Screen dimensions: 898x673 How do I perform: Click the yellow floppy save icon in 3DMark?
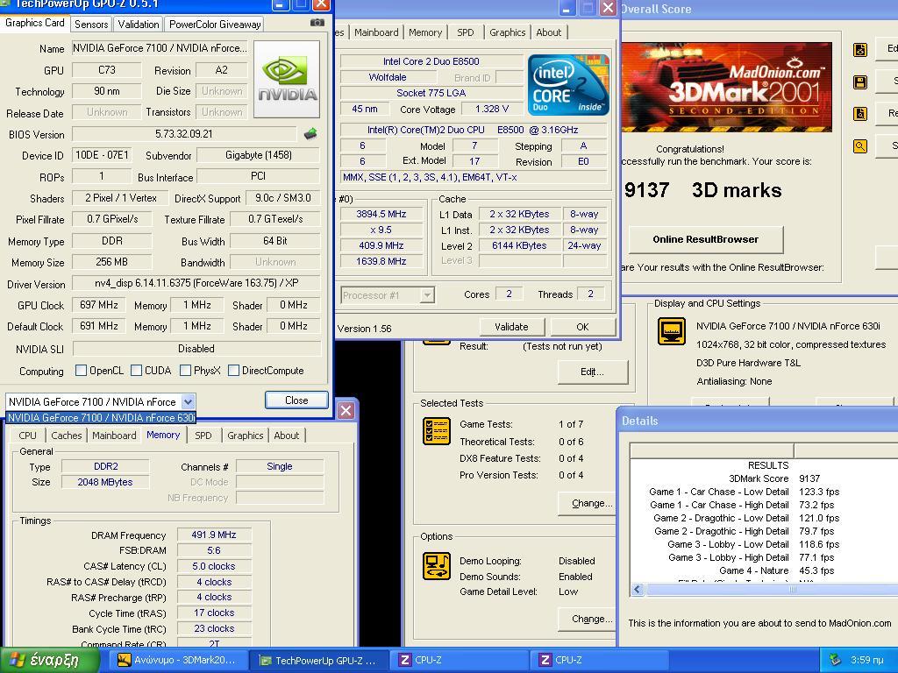[860, 81]
